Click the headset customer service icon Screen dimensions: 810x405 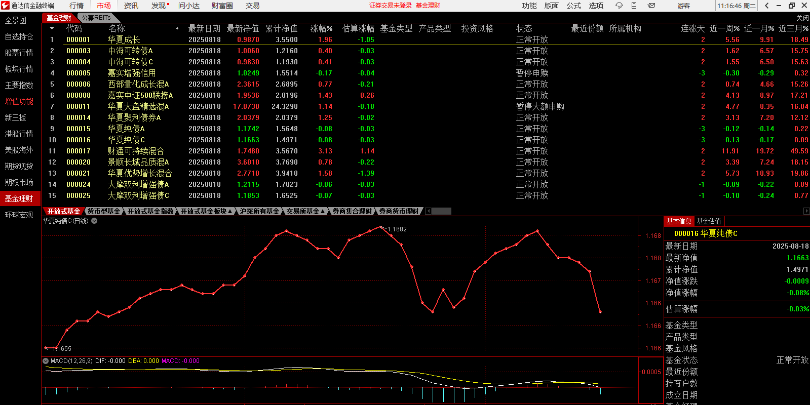(x=619, y=6)
